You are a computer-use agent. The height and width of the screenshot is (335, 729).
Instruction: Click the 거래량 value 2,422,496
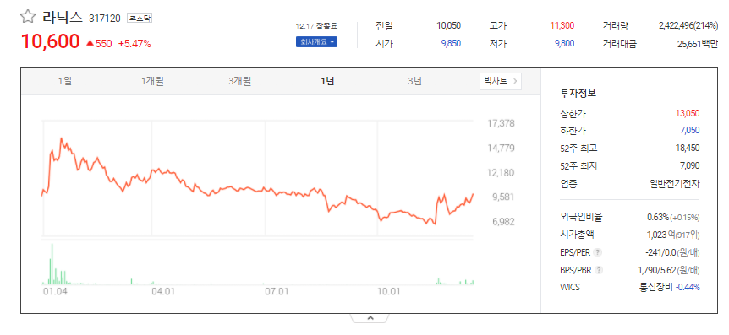[x=677, y=26]
